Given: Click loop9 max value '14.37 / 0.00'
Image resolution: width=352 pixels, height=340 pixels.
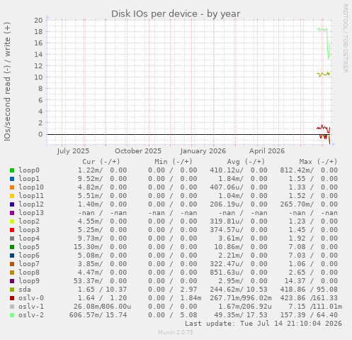Looking at the screenshot, I should tap(311, 281).
